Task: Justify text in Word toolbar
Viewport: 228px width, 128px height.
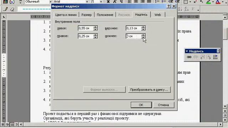Action: click(149, 1)
